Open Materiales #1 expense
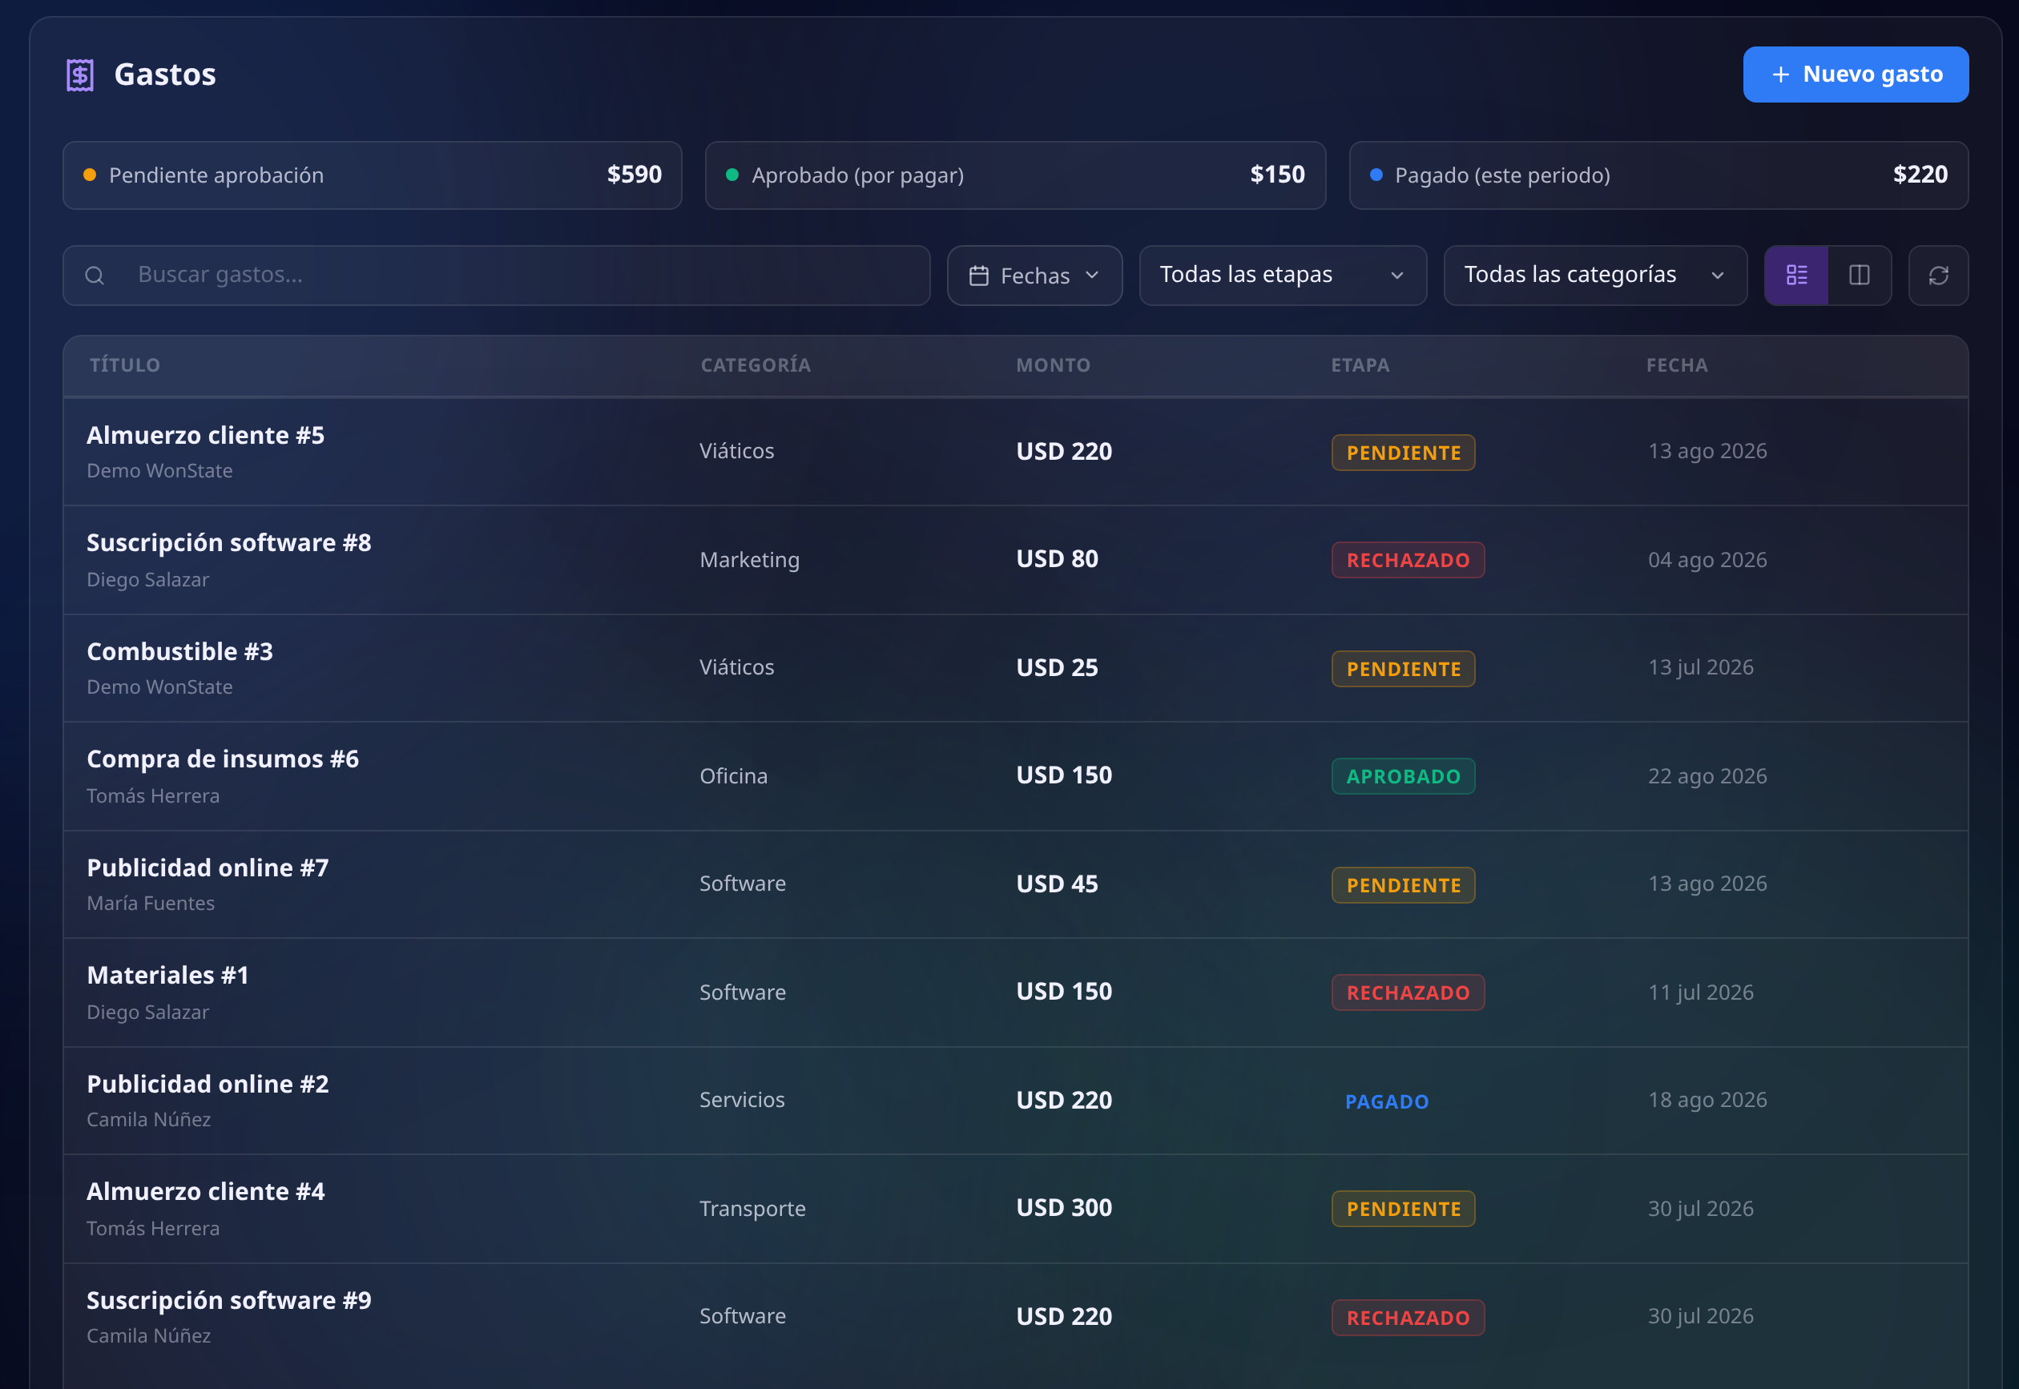The height and width of the screenshot is (1389, 2019). 1016,993
